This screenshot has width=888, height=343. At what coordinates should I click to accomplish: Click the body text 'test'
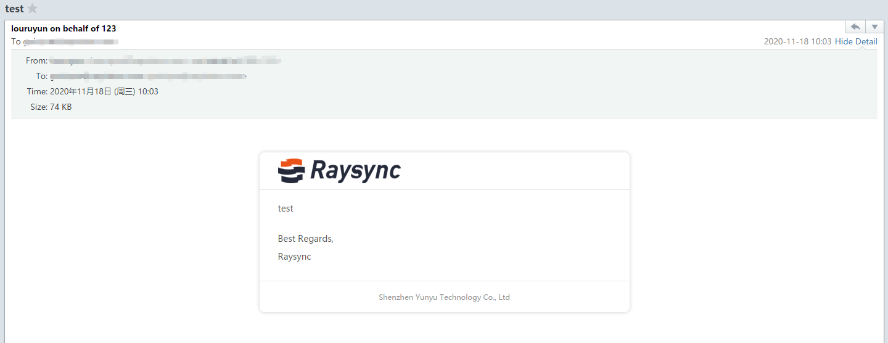pyautogui.click(x=286, y=209)
